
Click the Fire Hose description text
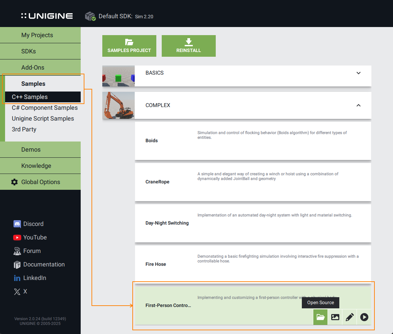[x=278, y=259]
